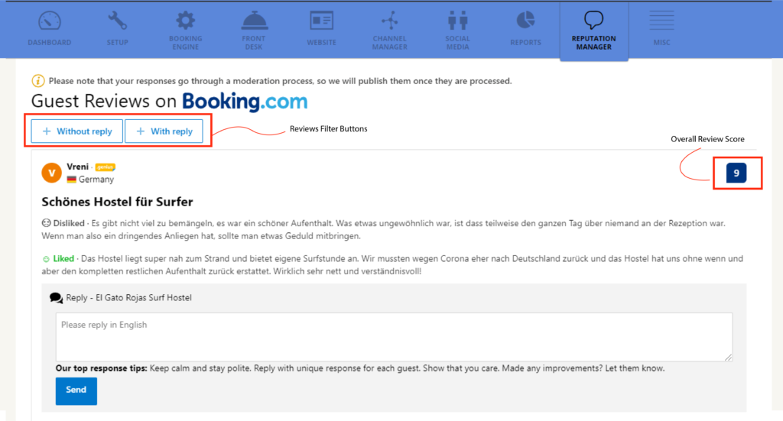783x421 pixels.
Task: Open Reports pie chart icon
Action: point(525,21)
